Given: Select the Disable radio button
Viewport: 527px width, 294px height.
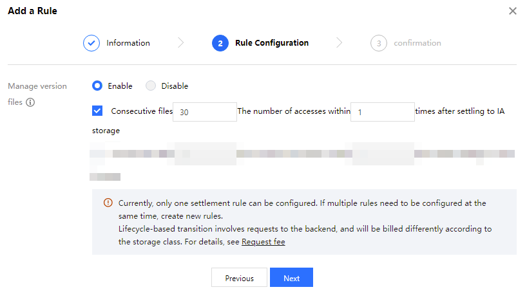Looking at the screenshot, I should tap(151, 86).
